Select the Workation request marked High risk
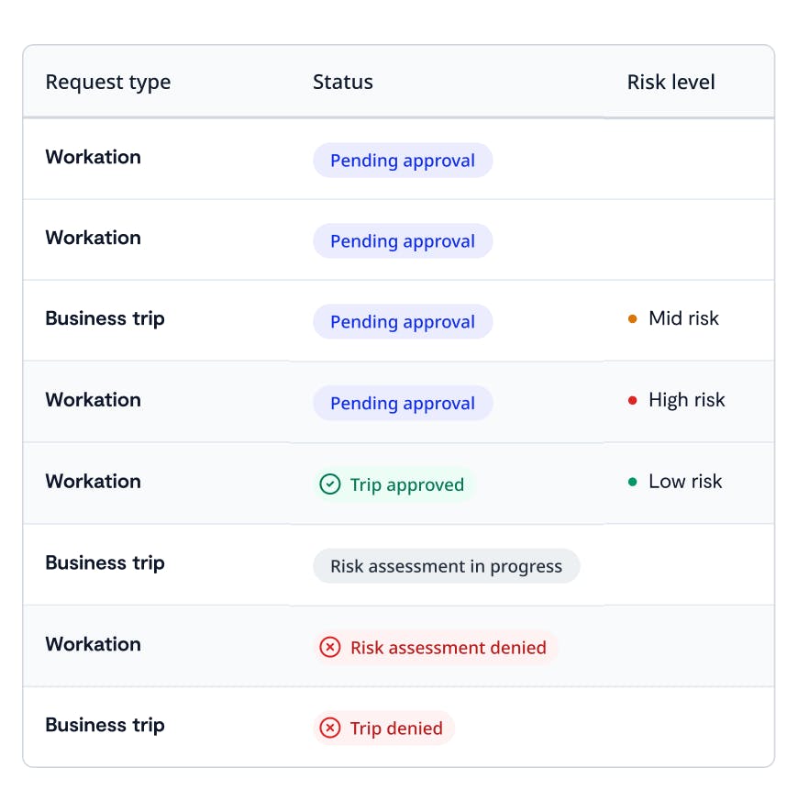This screenshot has width=798, height=812. click(x=94, y=399)
